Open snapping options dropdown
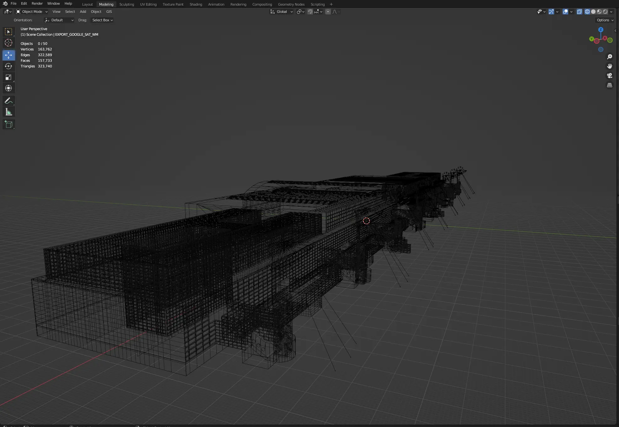 (318, 12)
